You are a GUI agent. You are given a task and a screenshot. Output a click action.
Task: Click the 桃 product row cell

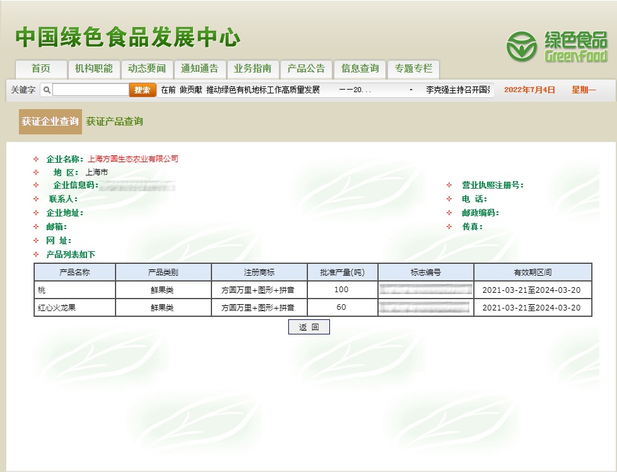[x=74, y=290]
